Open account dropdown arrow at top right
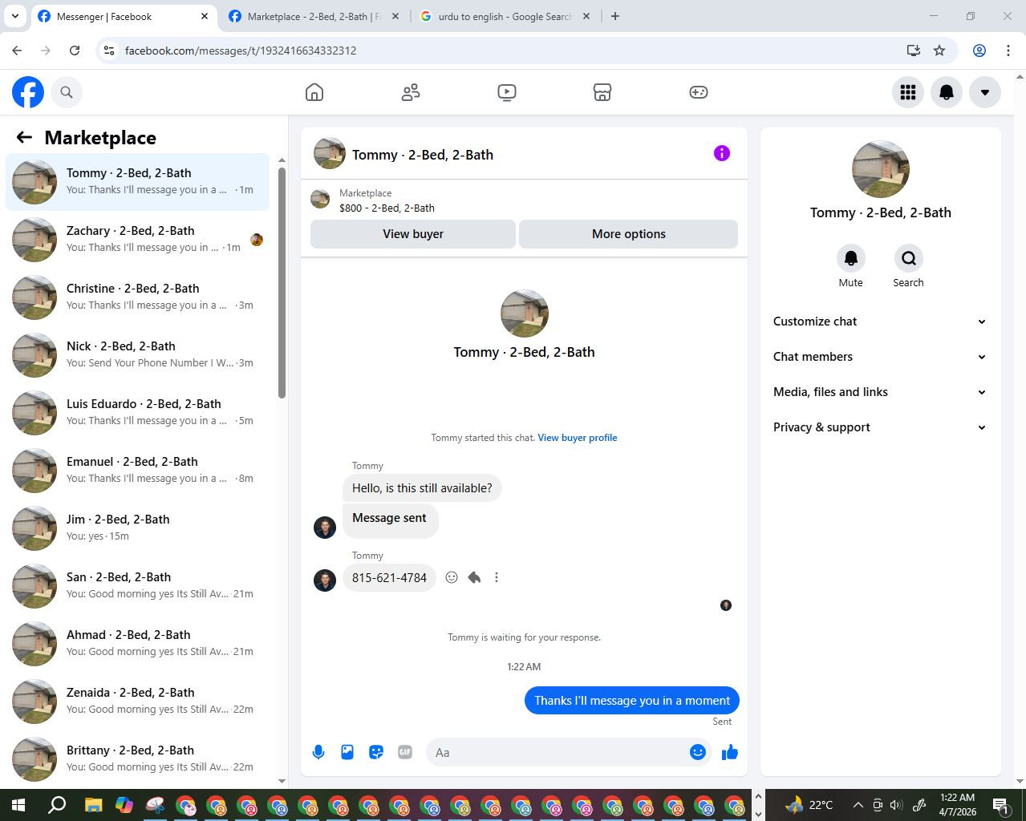Viewport: 1026px width, 821px height. (x=985, y=92)
